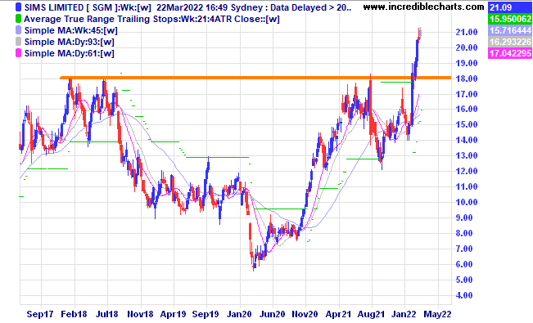Screen dimensions: 533x323
Task: Click the Jun20 date axis label
Action: pos(273,314)
